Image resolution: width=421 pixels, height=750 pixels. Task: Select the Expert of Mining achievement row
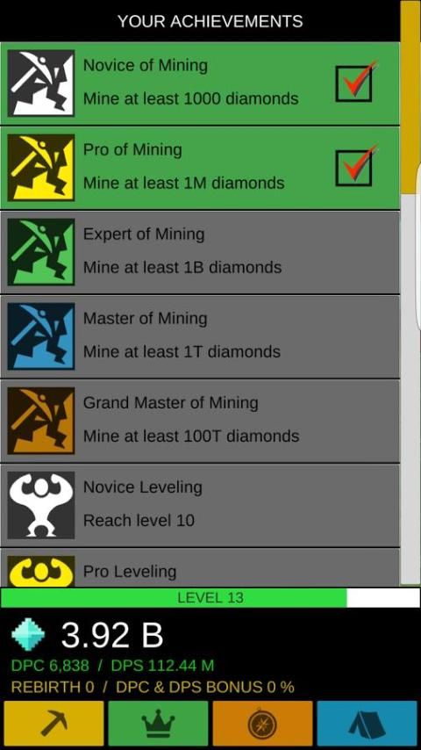[x=200, y=252]
